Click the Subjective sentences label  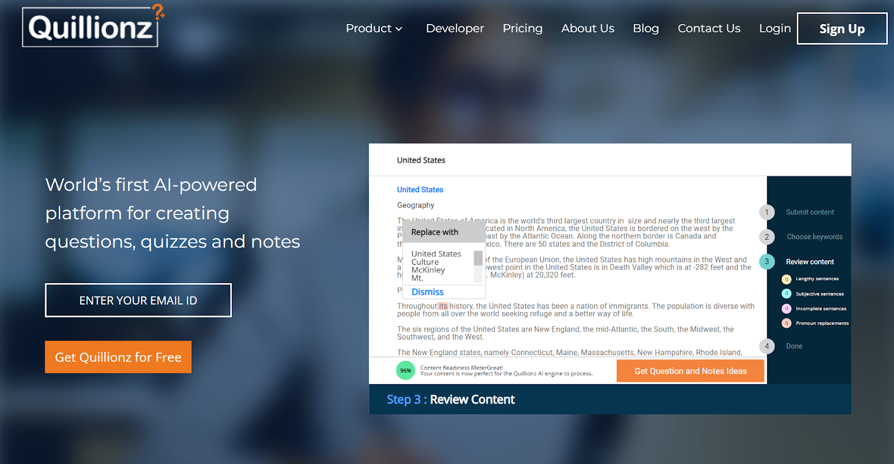point(820,294)
